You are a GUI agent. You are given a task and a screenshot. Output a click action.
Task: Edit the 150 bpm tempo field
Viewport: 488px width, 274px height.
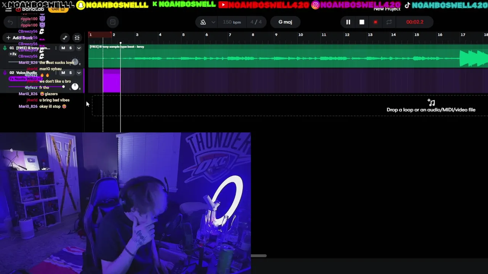(x=232, y=22)
